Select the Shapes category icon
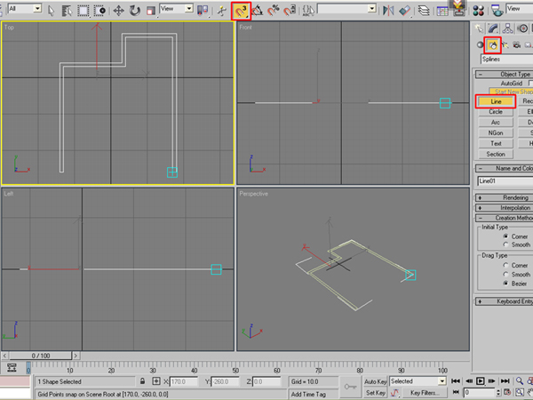The image size is (533, 400). (x=492, y=45)
